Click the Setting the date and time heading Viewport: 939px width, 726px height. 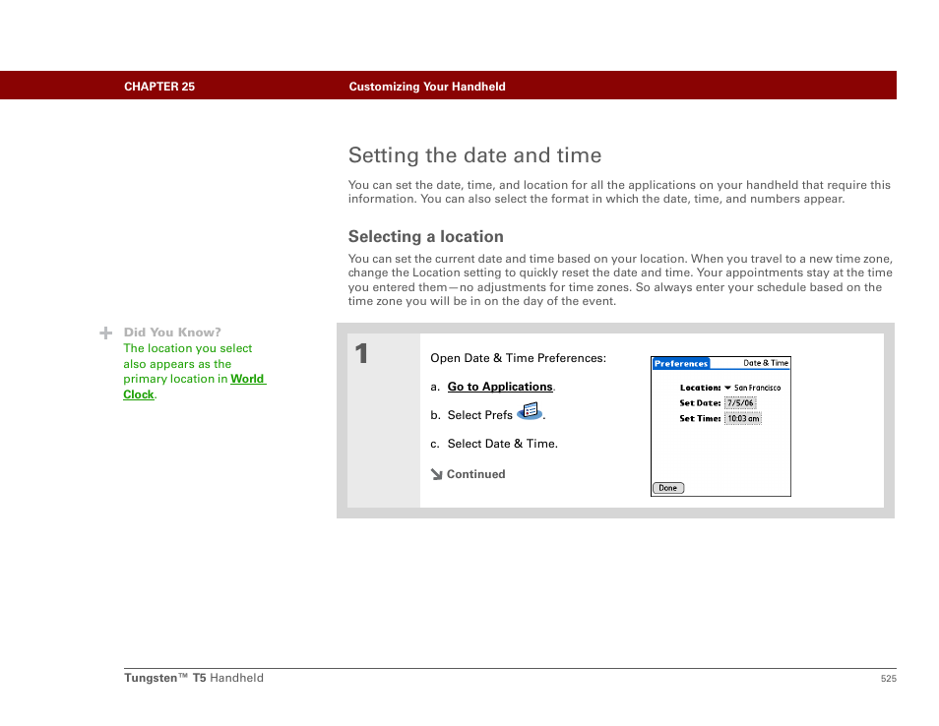(474, 155)
